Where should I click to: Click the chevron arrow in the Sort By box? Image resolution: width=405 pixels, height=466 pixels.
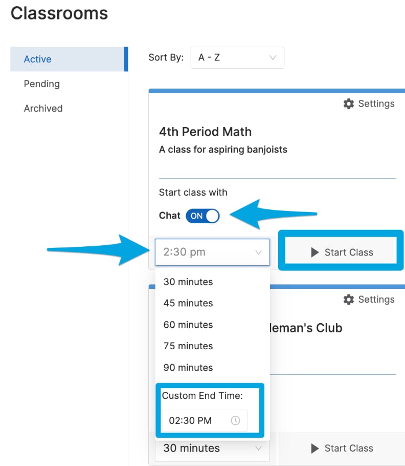pos(273,57)
